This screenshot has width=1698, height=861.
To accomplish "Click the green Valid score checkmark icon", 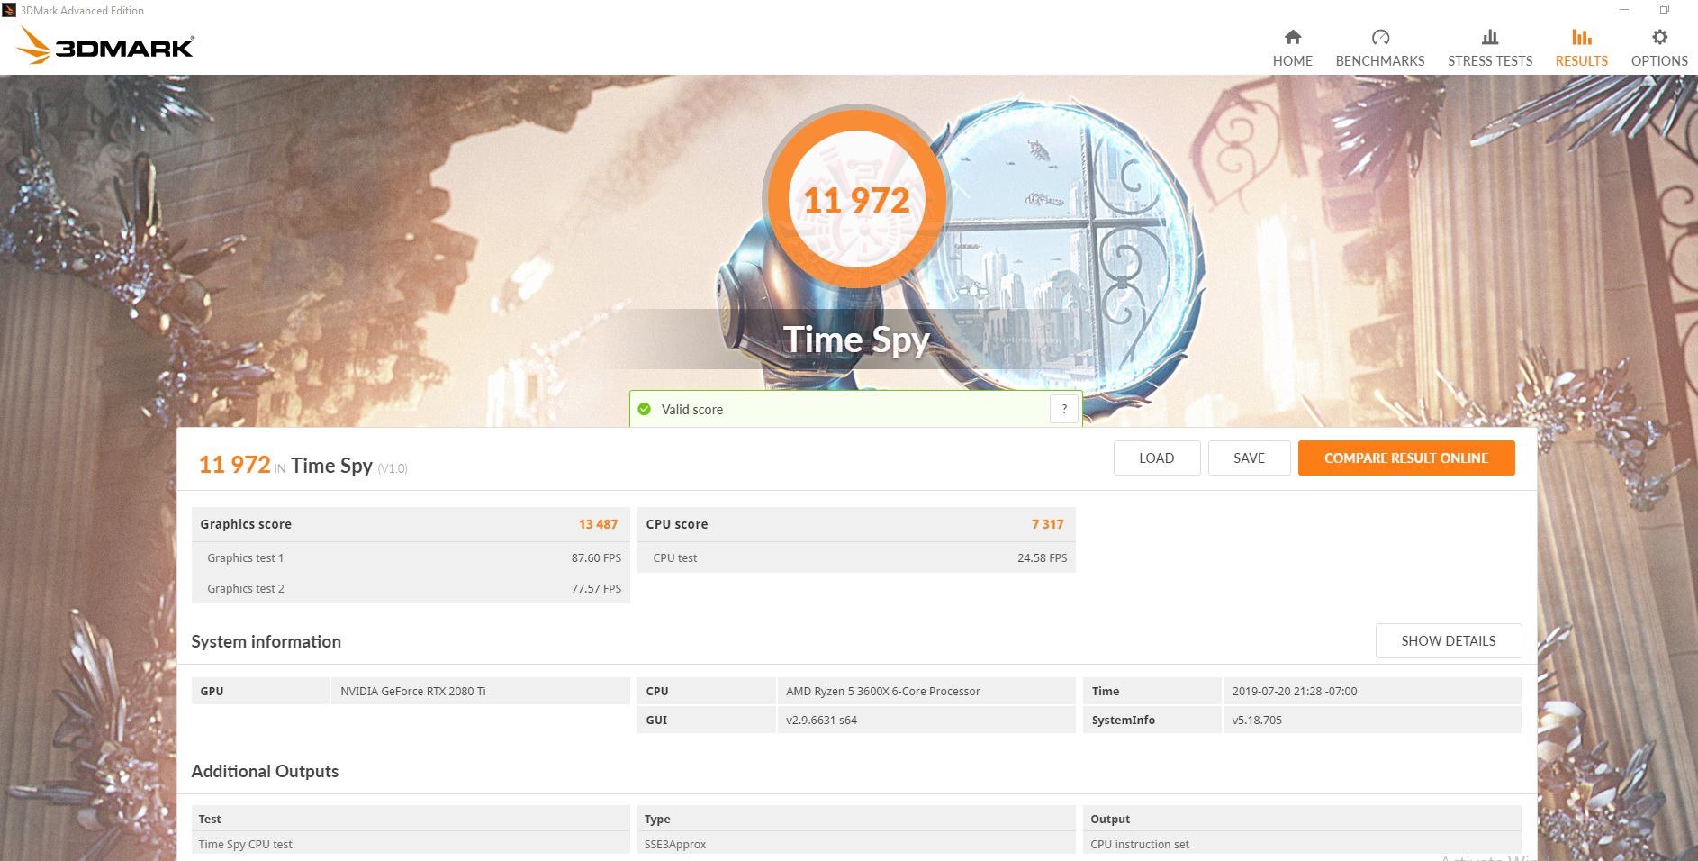I will coord(644,409).
